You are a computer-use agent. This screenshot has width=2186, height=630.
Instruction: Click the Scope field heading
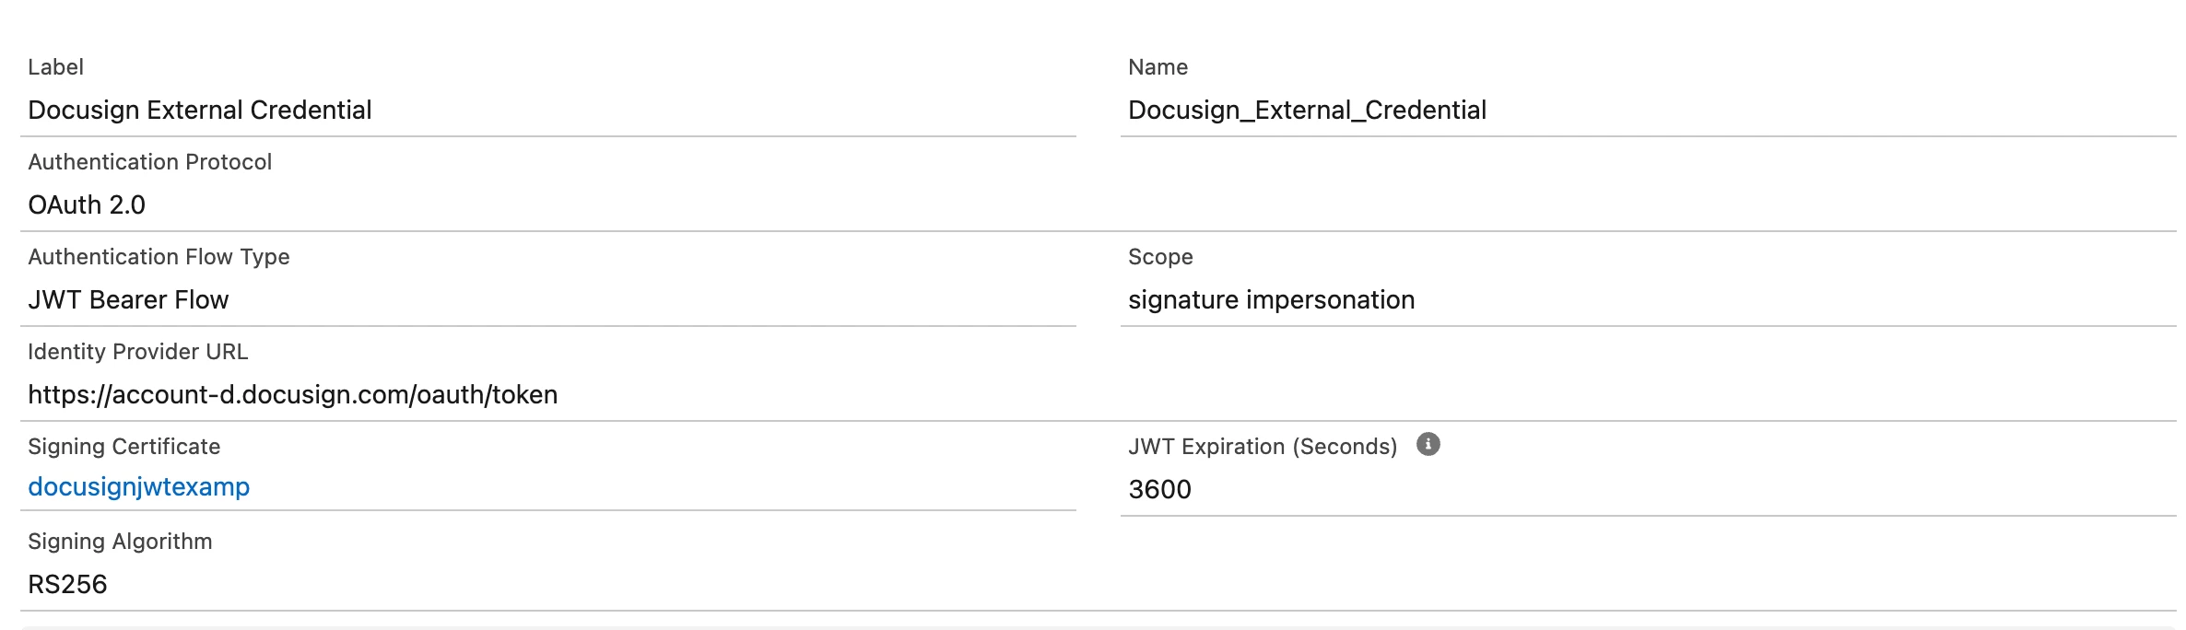click(x=1160, y=257)
